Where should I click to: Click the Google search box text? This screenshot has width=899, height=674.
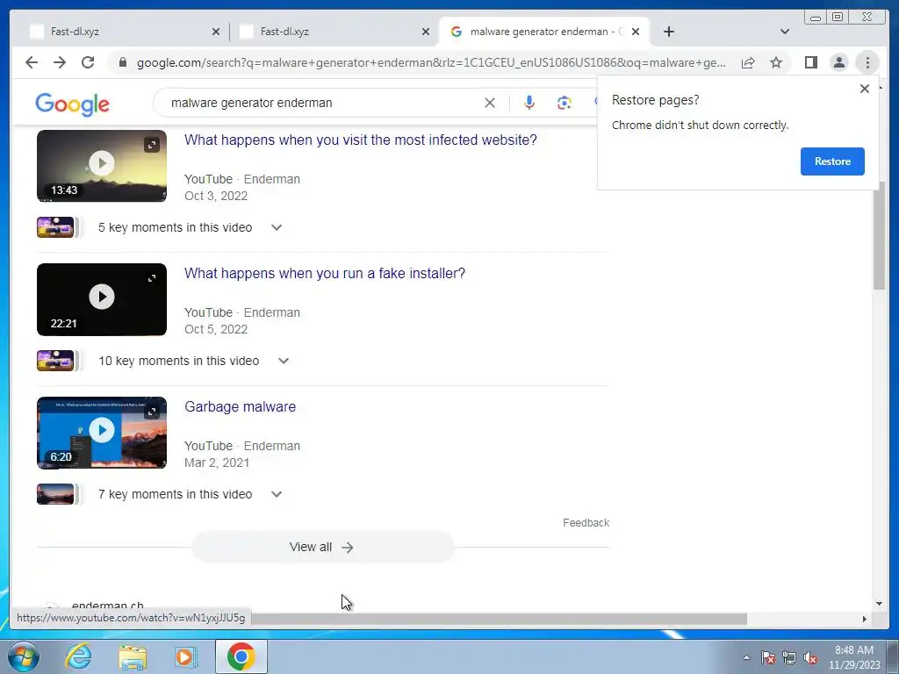point(252,103)
